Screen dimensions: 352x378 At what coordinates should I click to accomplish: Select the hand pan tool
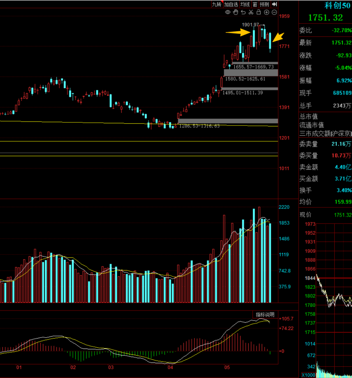click(235, 12)
